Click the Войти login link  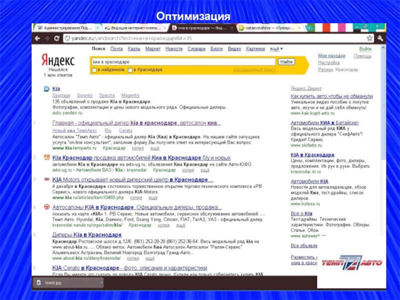click(365, 48)
